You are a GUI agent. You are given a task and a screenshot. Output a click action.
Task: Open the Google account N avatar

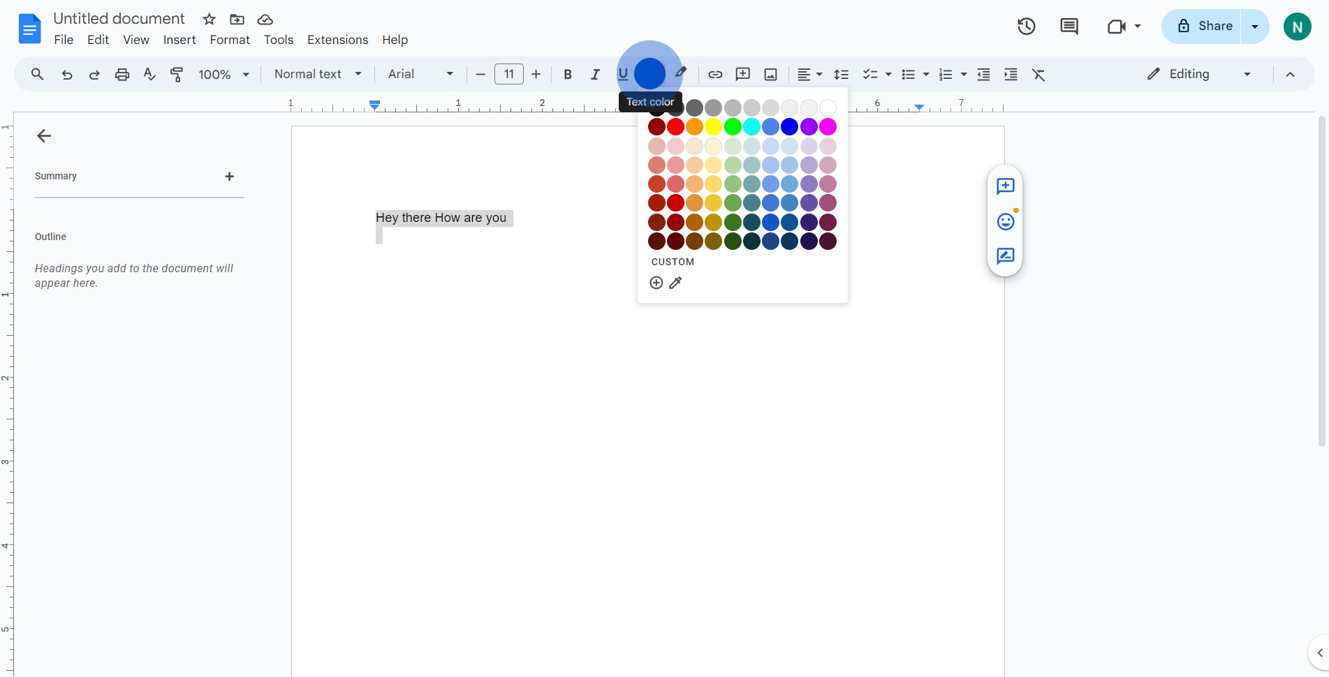[x=1297, y=27]
